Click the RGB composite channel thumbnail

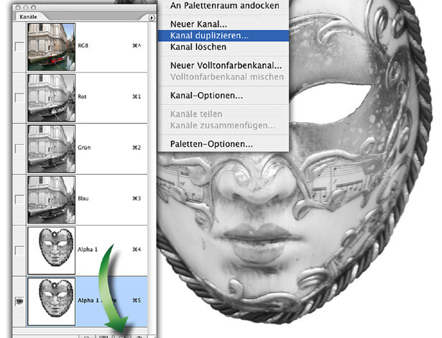click(x=51, y=47)
